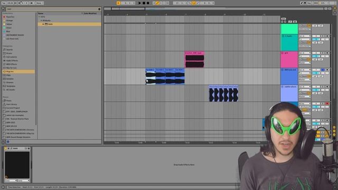The image size is (338, 190).
Task: Select the Yellow collection
Action: [9, 24]
